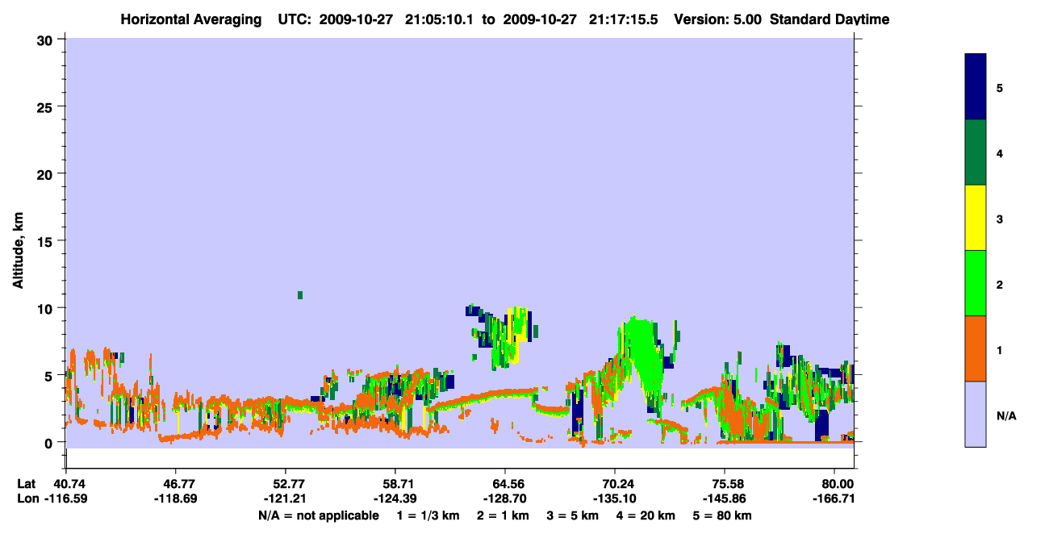
Task: Click the dark blue level 5 legend swatch
Action: pyautogui.click(x=976, y=86)
